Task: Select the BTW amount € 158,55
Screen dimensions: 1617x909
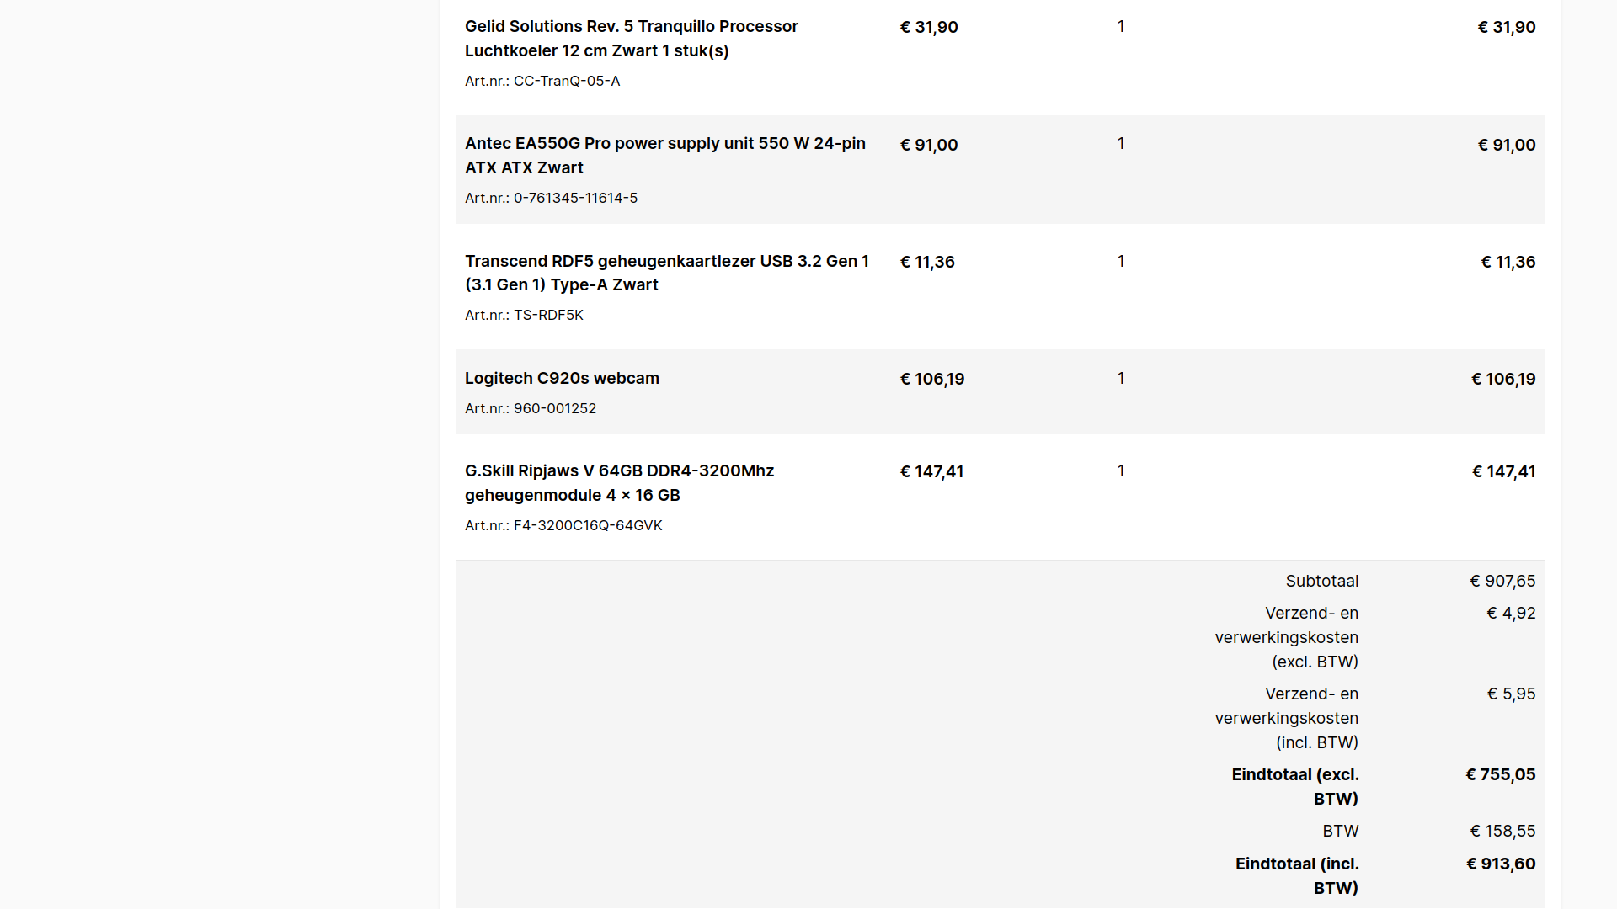Action: 1502,832
